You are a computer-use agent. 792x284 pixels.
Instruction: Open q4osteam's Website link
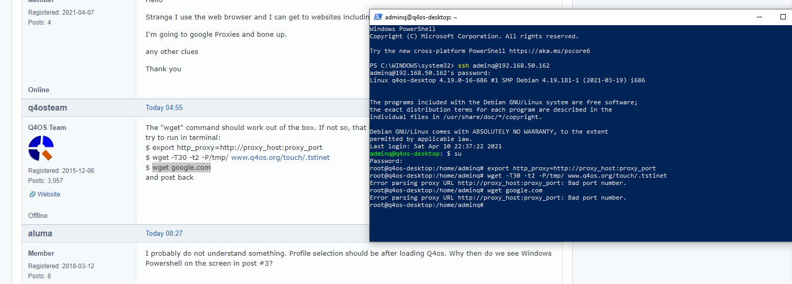[x=49, y=194]
